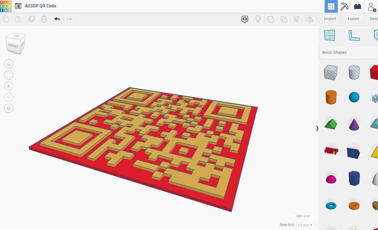The image size is (378, 230).
Task: Click the Duplicate and repeat icon
Action: (x=31, y=19)
